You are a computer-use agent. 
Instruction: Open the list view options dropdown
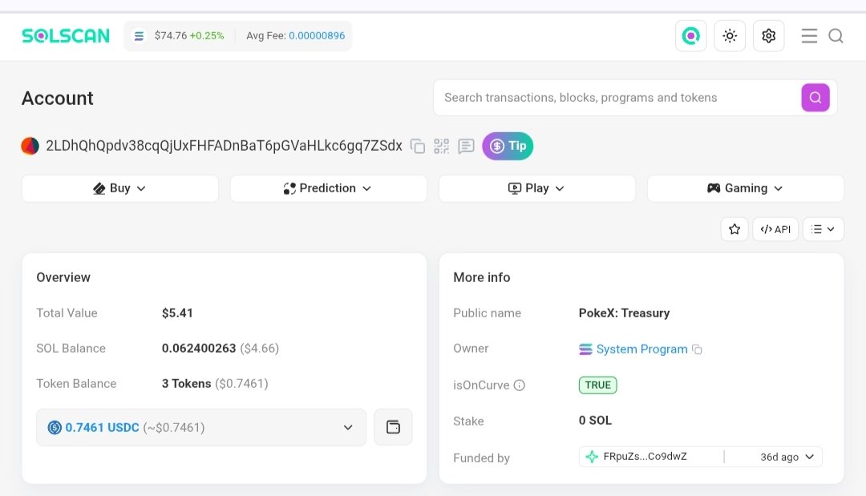pos(823,229)
